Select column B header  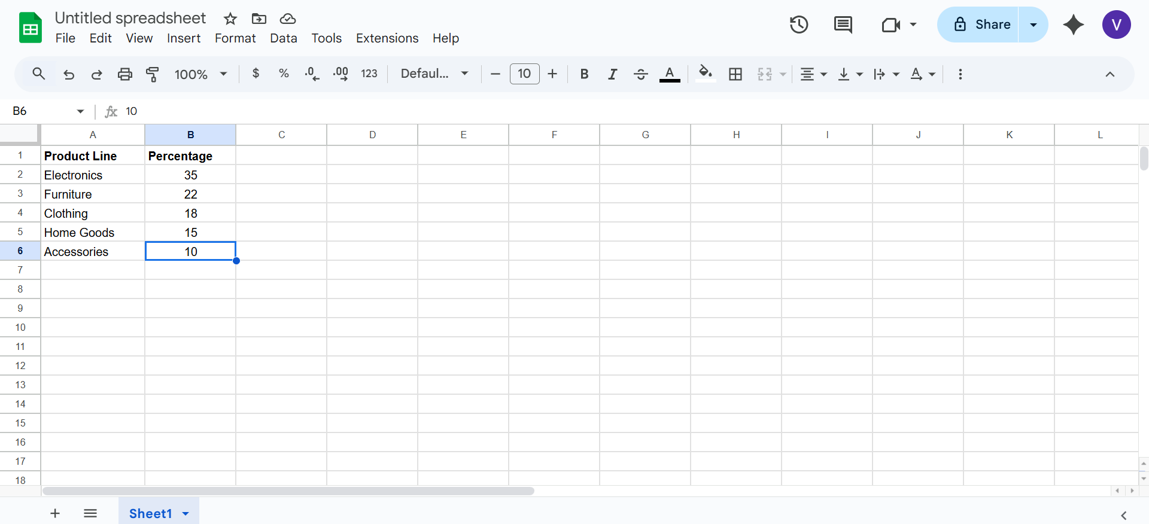point(190,135)
